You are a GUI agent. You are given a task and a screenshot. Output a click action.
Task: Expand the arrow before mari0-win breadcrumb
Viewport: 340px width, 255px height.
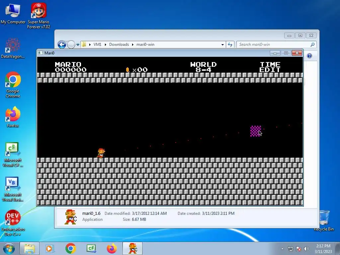pos(133,44)
